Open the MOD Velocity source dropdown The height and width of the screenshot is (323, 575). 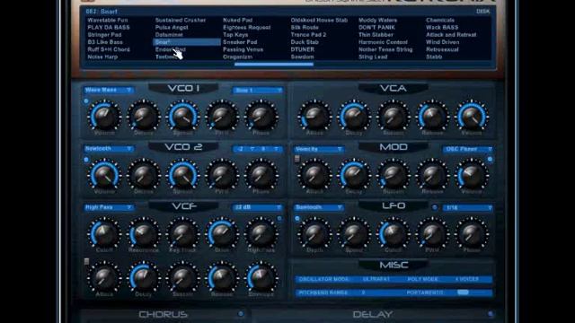pos(318,149)
